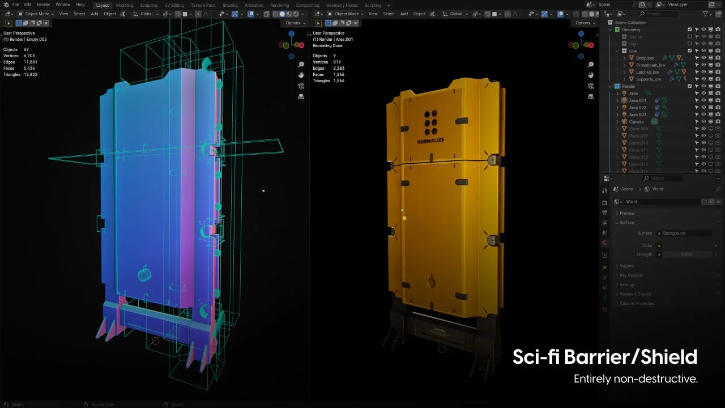Enable the High collection checkbox
Viewport: 725px width, 408px height.
coord(689,44)
